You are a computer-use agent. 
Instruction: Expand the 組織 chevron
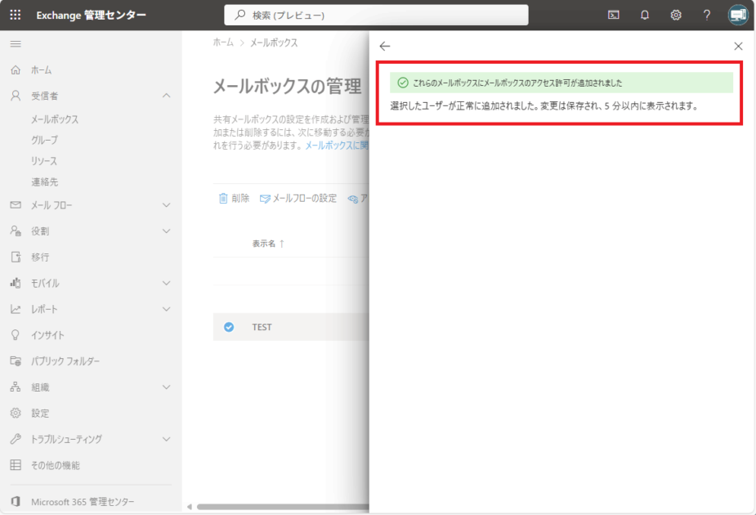pos(167,387)
